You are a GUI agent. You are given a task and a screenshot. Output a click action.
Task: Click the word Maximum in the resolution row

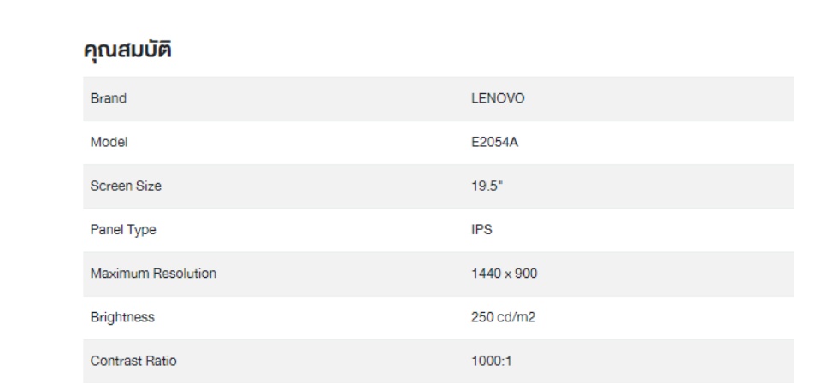119,274
